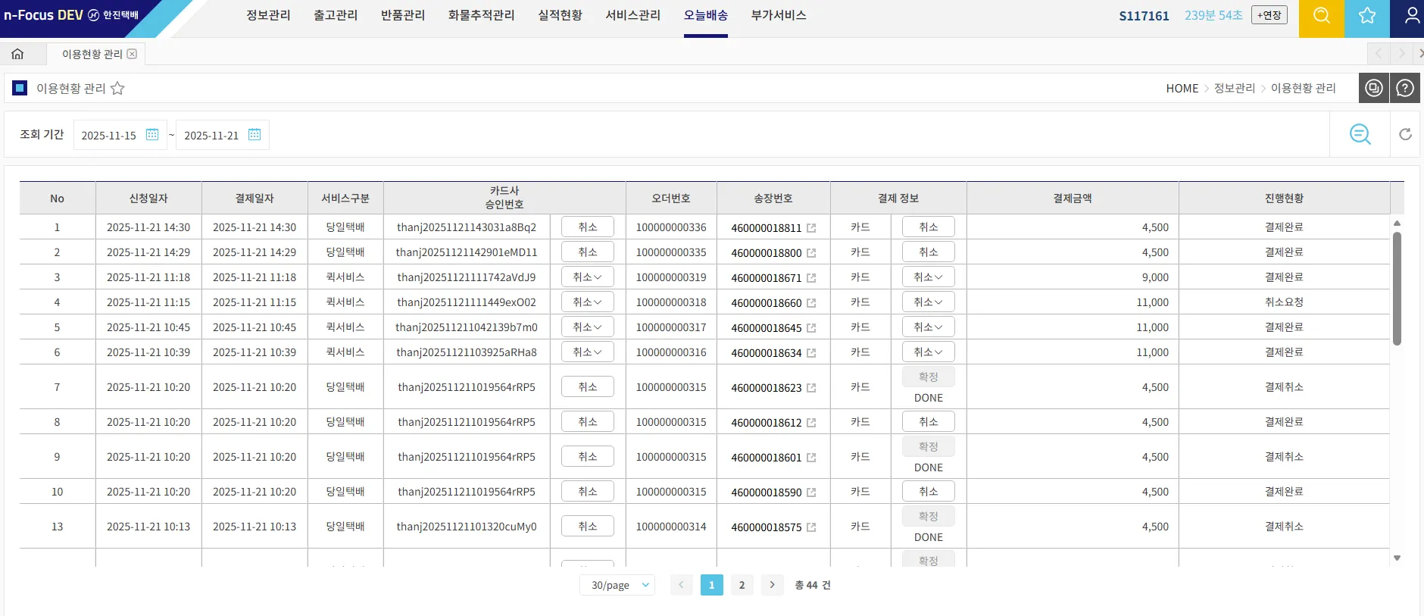Open the help question mark icon

click(1404, 89)
